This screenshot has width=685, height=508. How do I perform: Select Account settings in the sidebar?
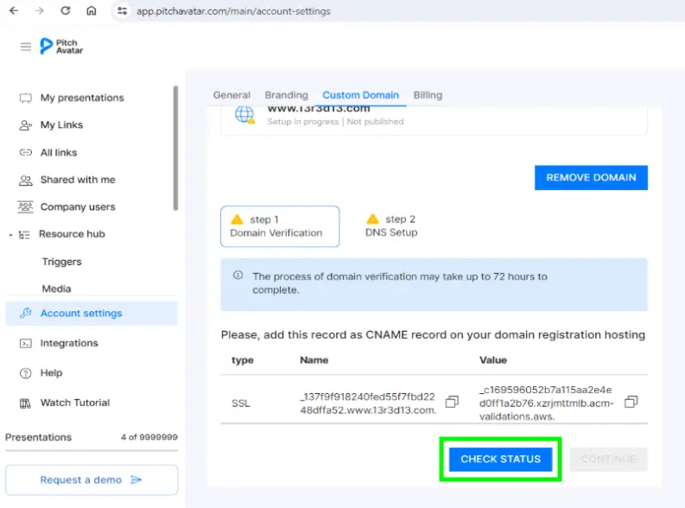92,314
